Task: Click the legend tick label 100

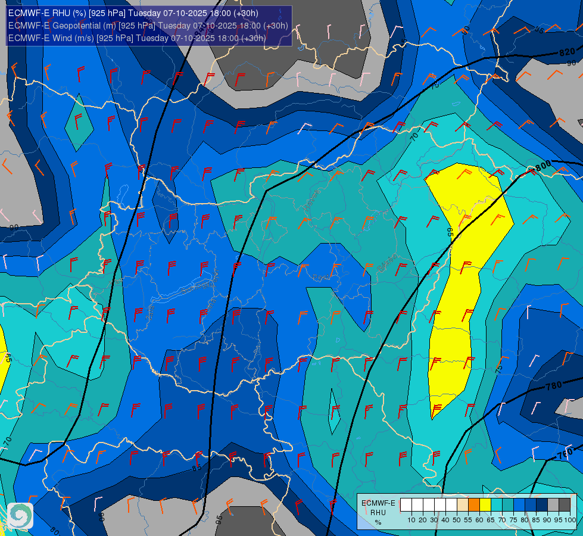Action: [570, 520]
